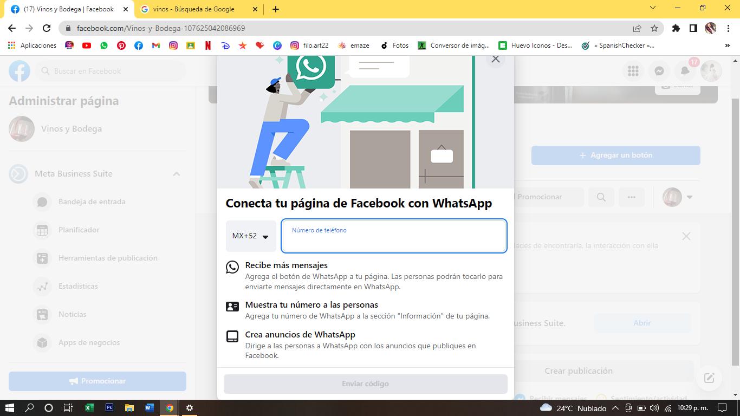Screen dimensions: 740x416
Task: Close the Vinos y Bodega Facebook tab
Action: 126,9
